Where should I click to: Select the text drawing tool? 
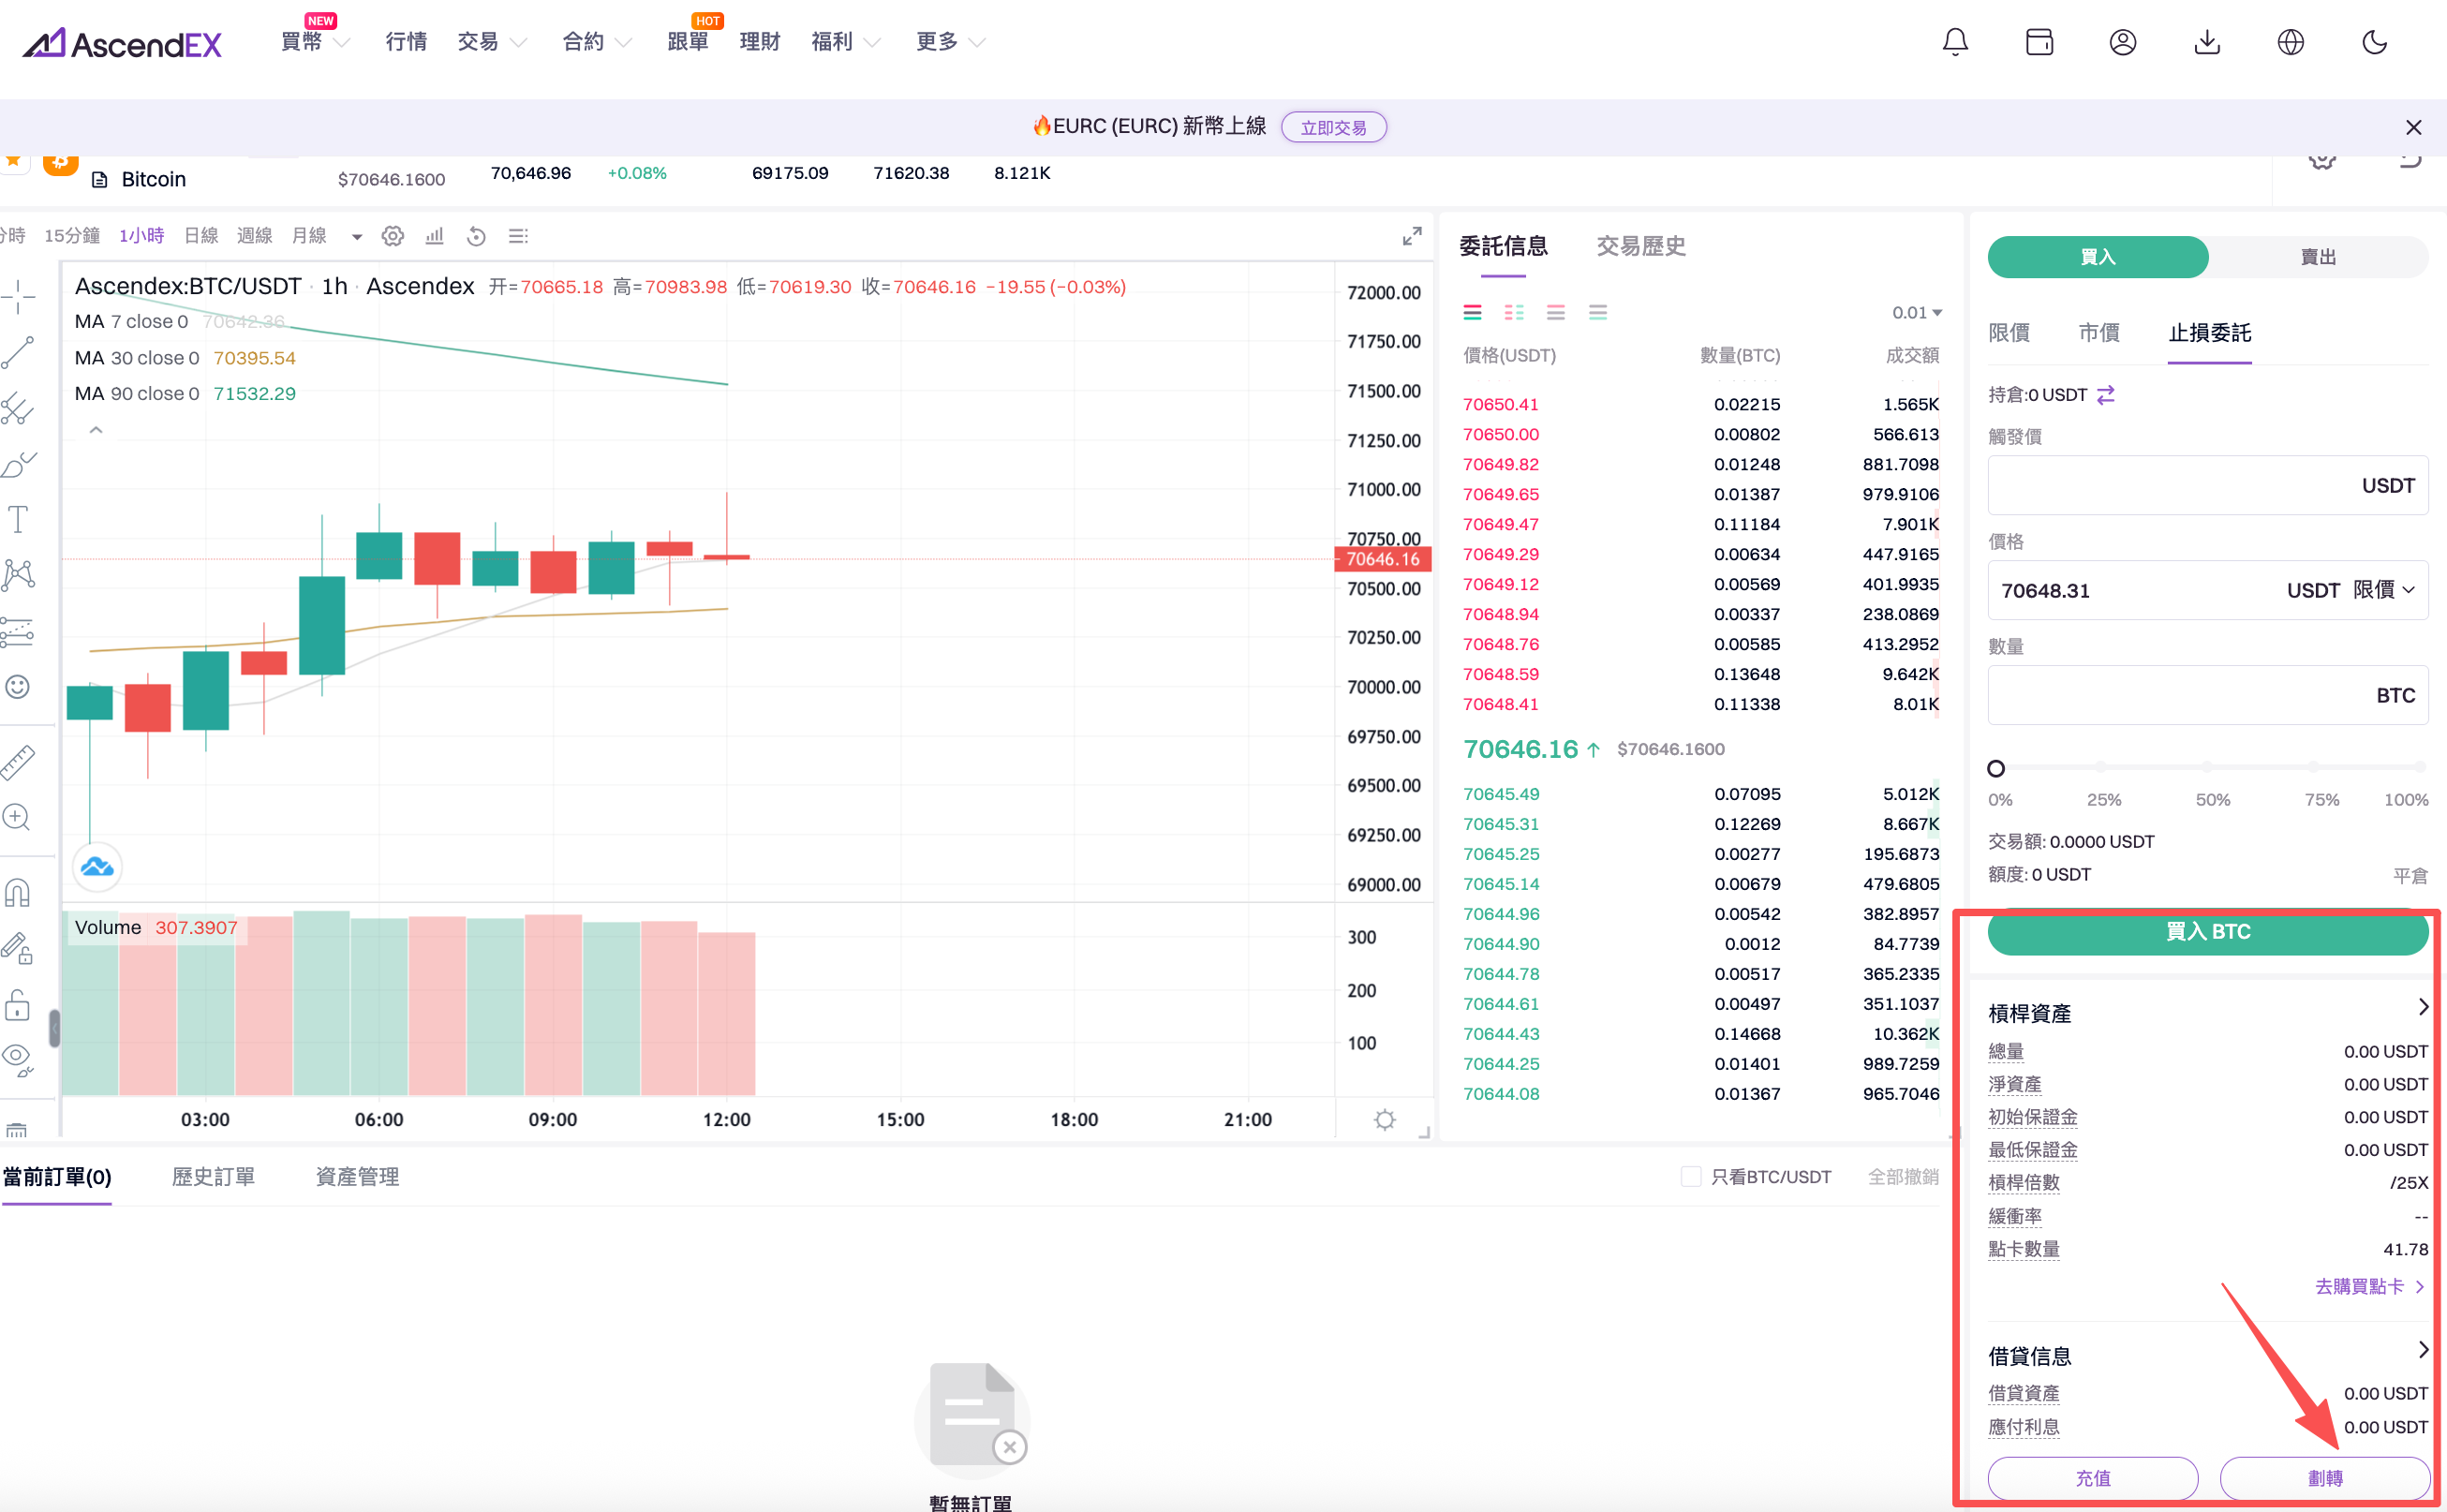coord(18,519)
